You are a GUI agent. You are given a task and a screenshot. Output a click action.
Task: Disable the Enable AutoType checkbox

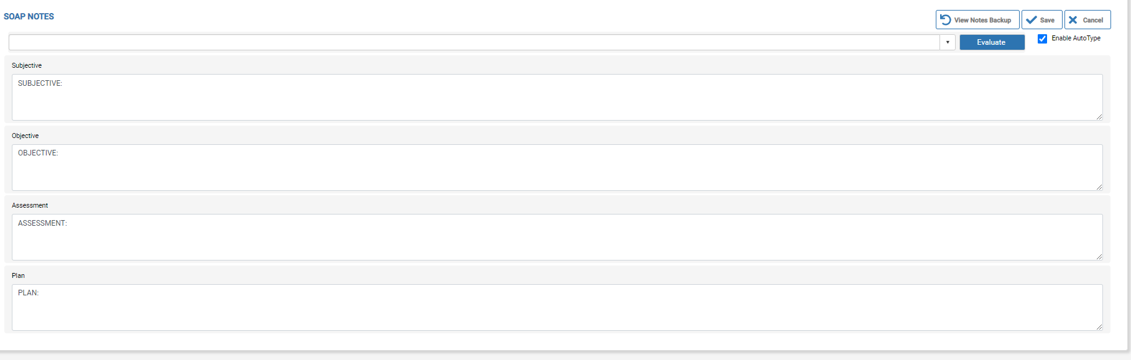point(1042,39)
